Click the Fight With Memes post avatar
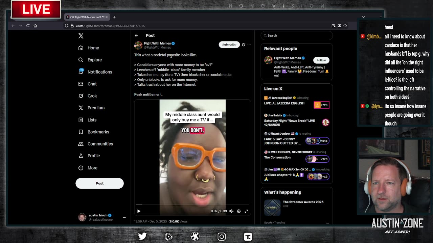 point(138,45)
